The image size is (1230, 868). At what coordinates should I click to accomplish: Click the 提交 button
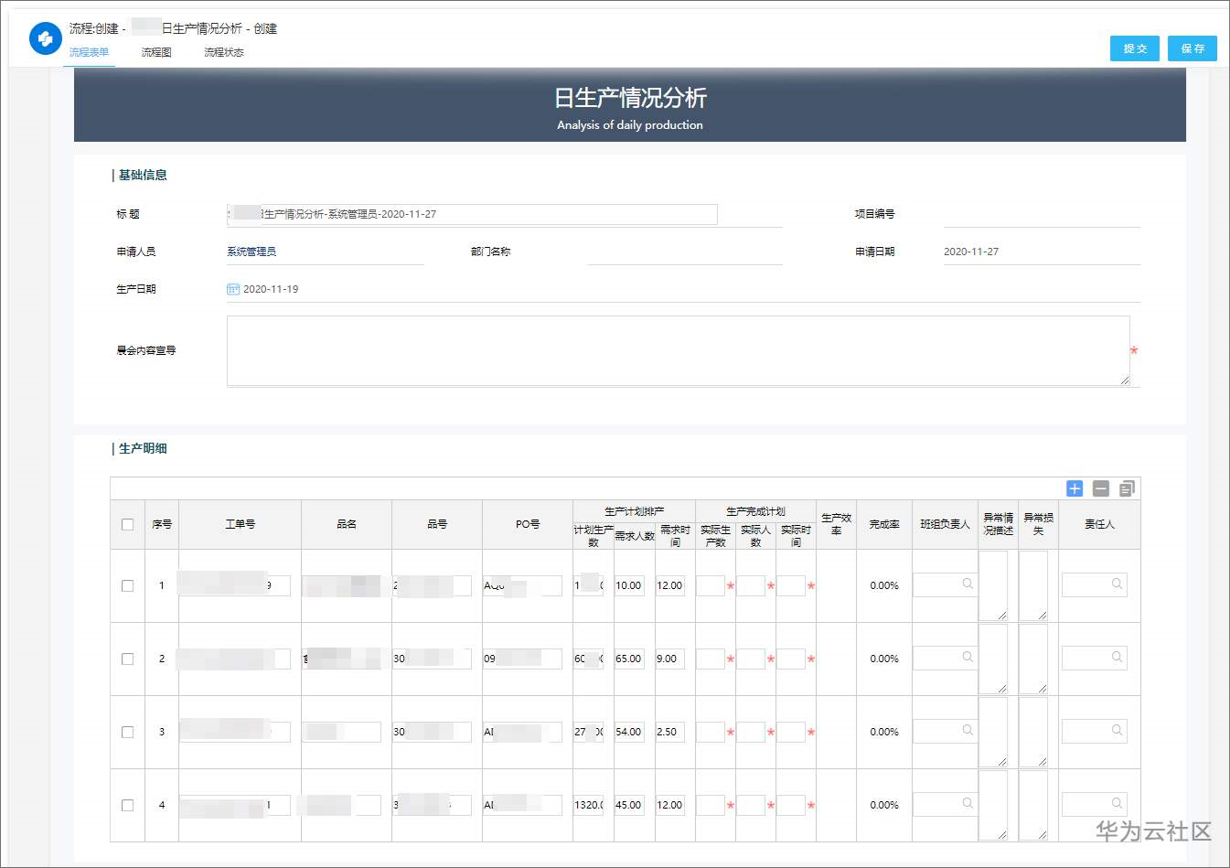(1135, 48)
